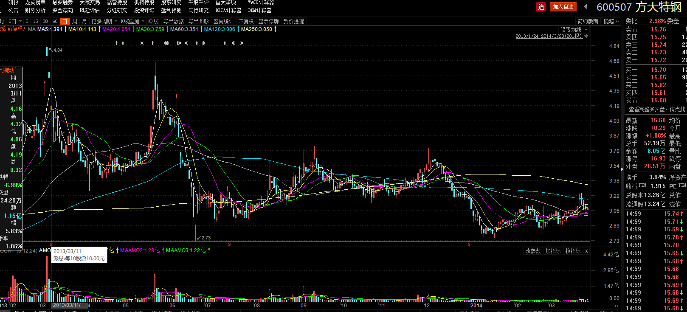Image resolution: width=687 pixels, height=312 pixels.
Task: Set a 到价提醒 price alert
Action: 293,21
